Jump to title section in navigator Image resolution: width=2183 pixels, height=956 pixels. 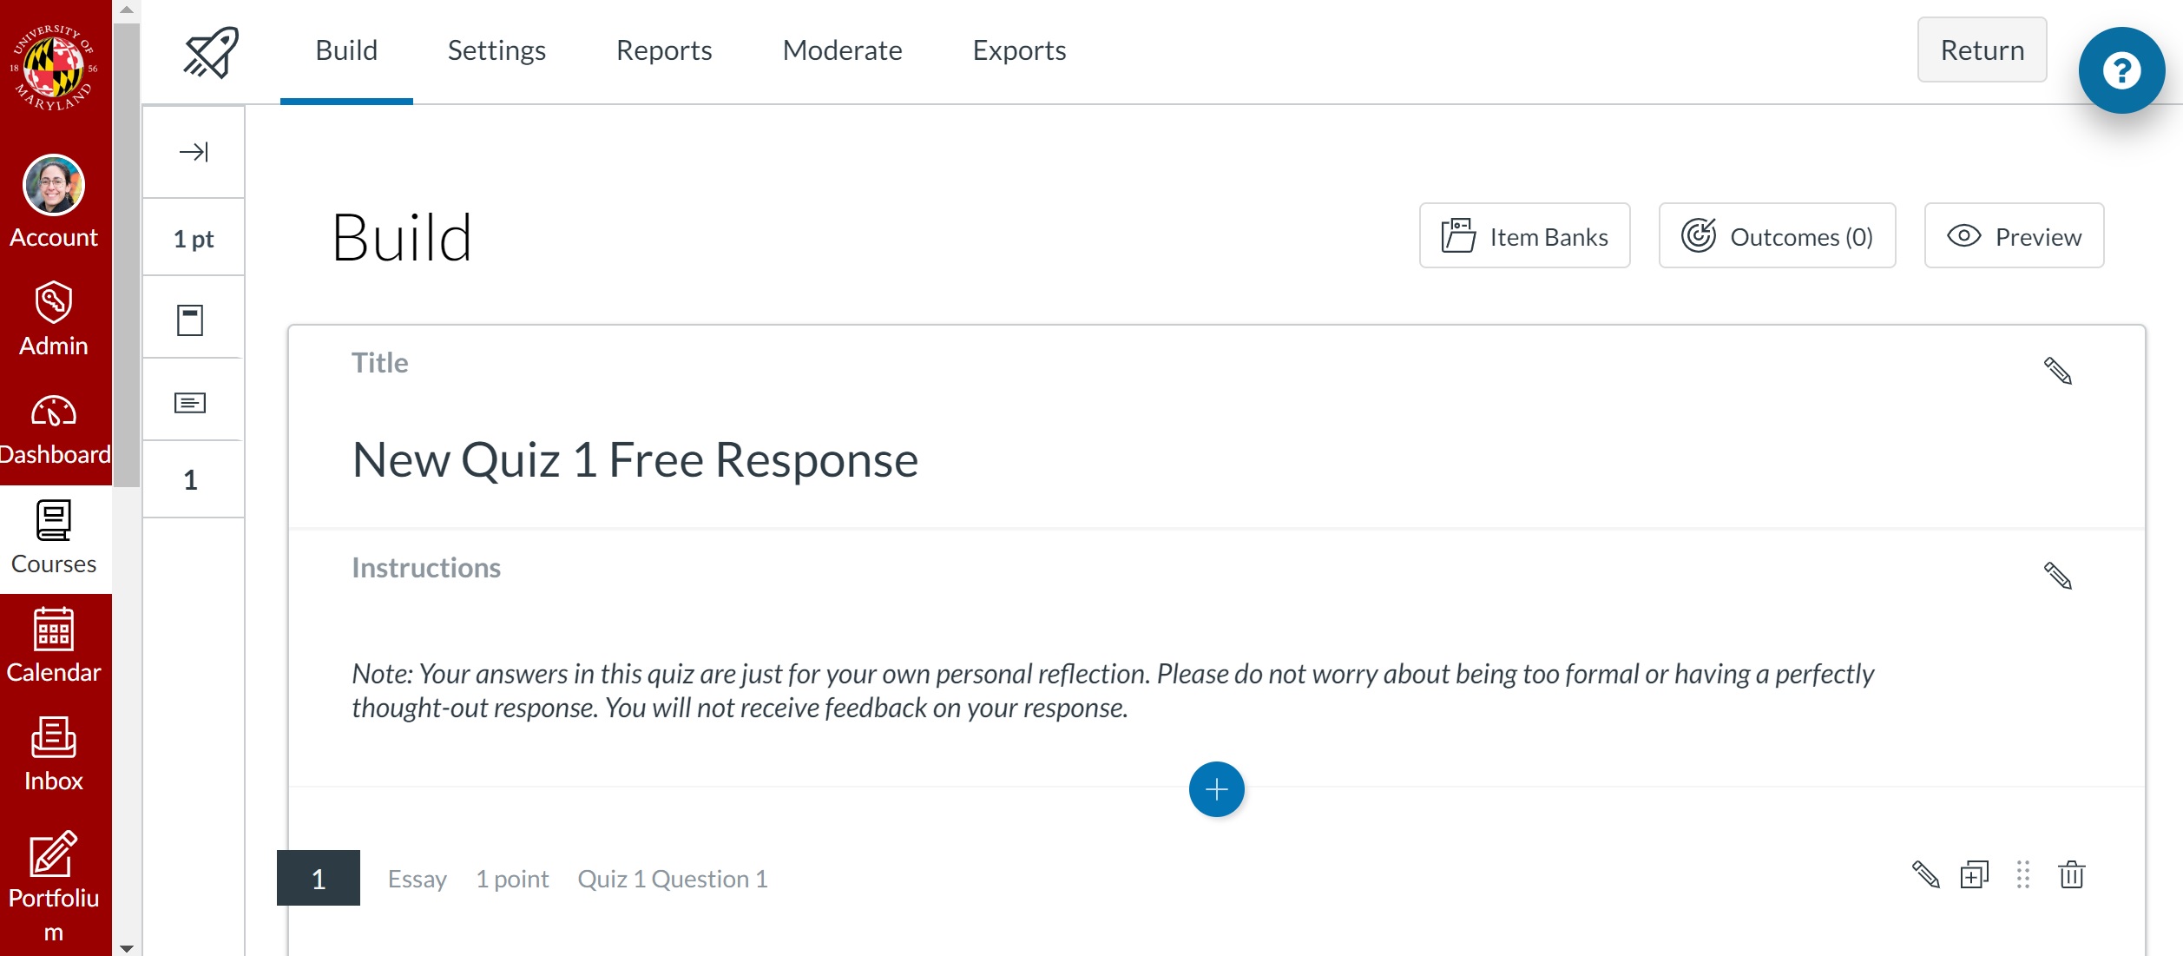[x=190, y=320]
